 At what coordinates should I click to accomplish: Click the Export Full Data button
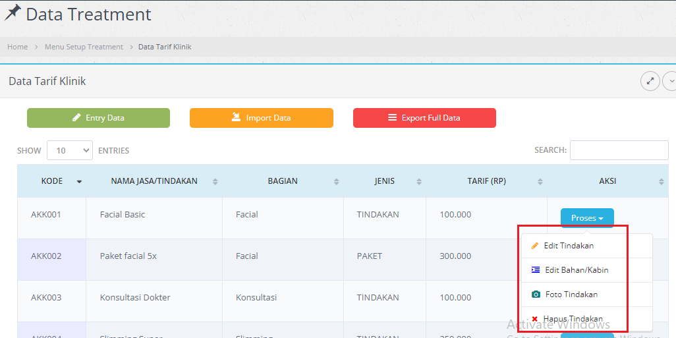(x=425, y=118)
